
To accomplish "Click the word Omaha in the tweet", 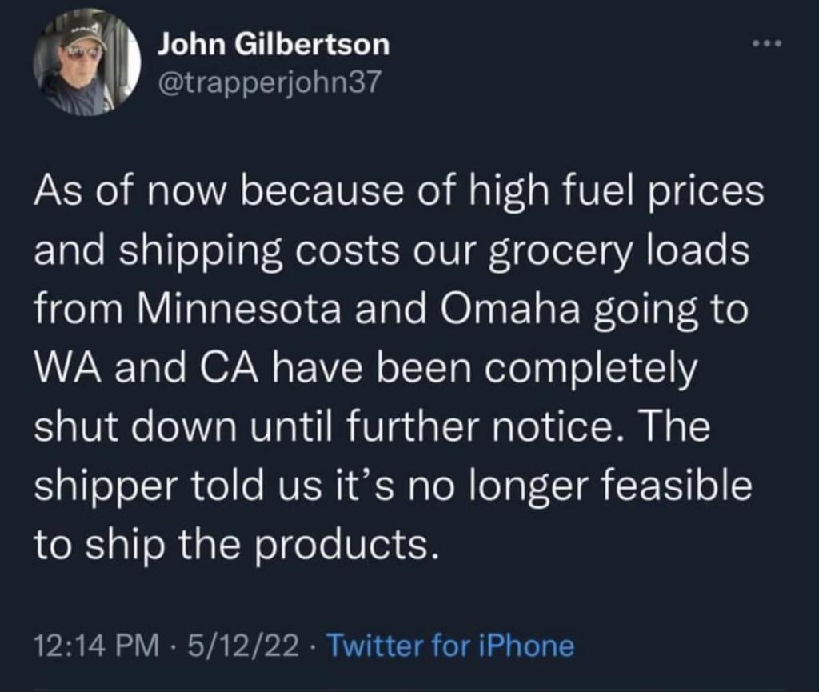I will point(510,309).
